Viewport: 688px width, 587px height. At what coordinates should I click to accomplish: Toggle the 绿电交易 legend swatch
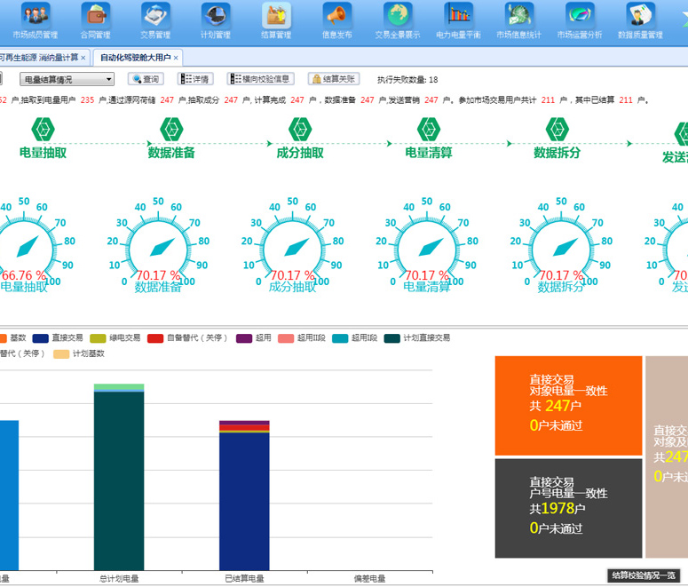98,338
